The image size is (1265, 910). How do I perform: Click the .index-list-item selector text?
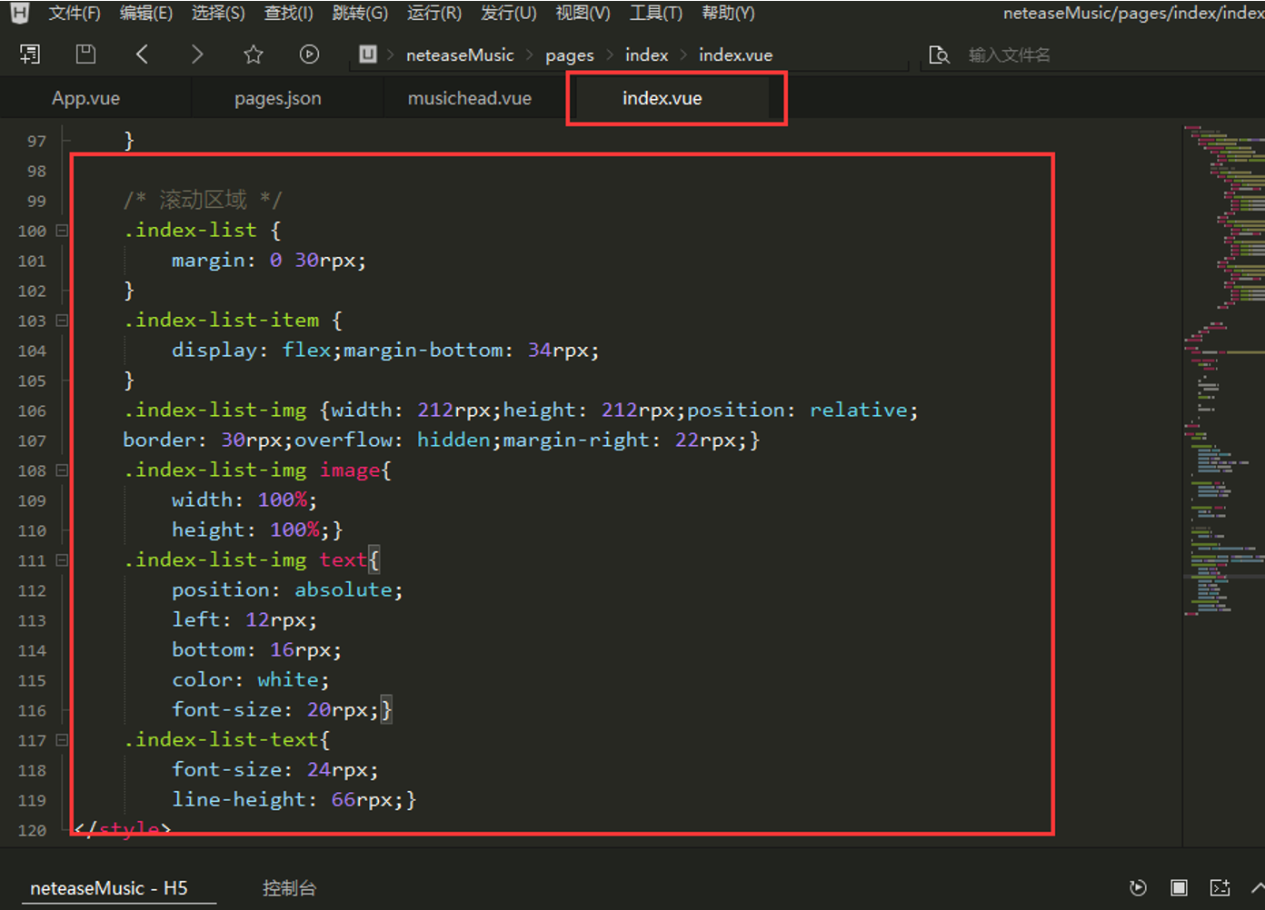coord(221,321)
